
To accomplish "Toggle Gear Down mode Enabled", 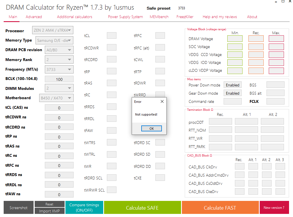I will coord(232,93).
